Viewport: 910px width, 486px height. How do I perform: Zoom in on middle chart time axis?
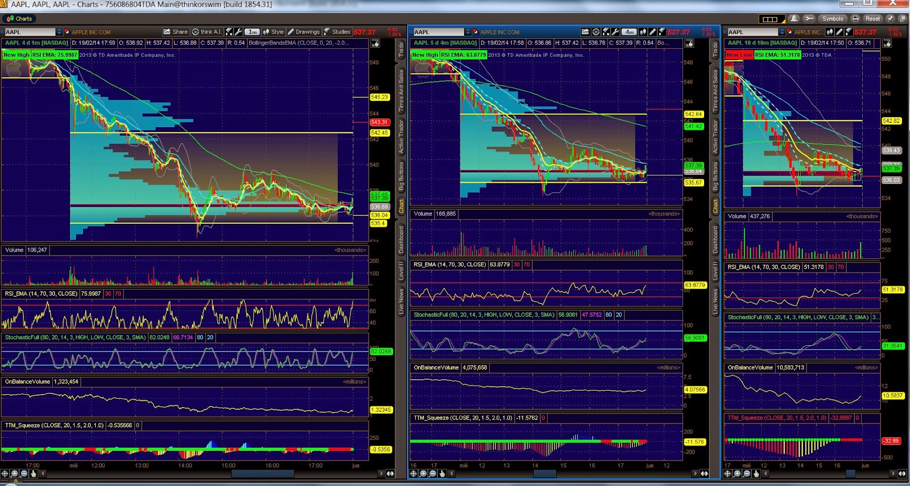click(x=423, y=474)
